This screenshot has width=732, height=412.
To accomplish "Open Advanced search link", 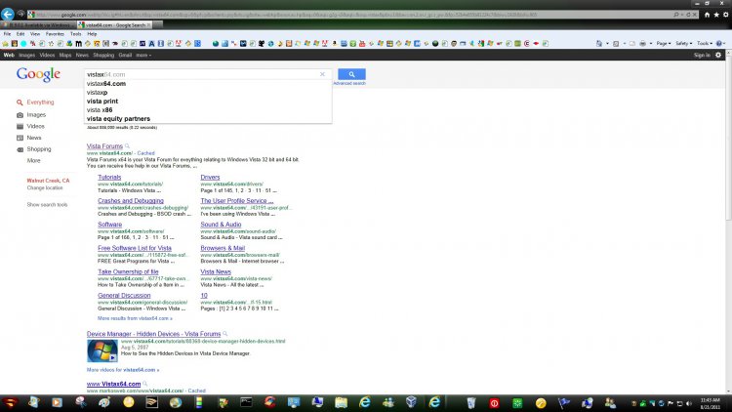I will [349, 84].
